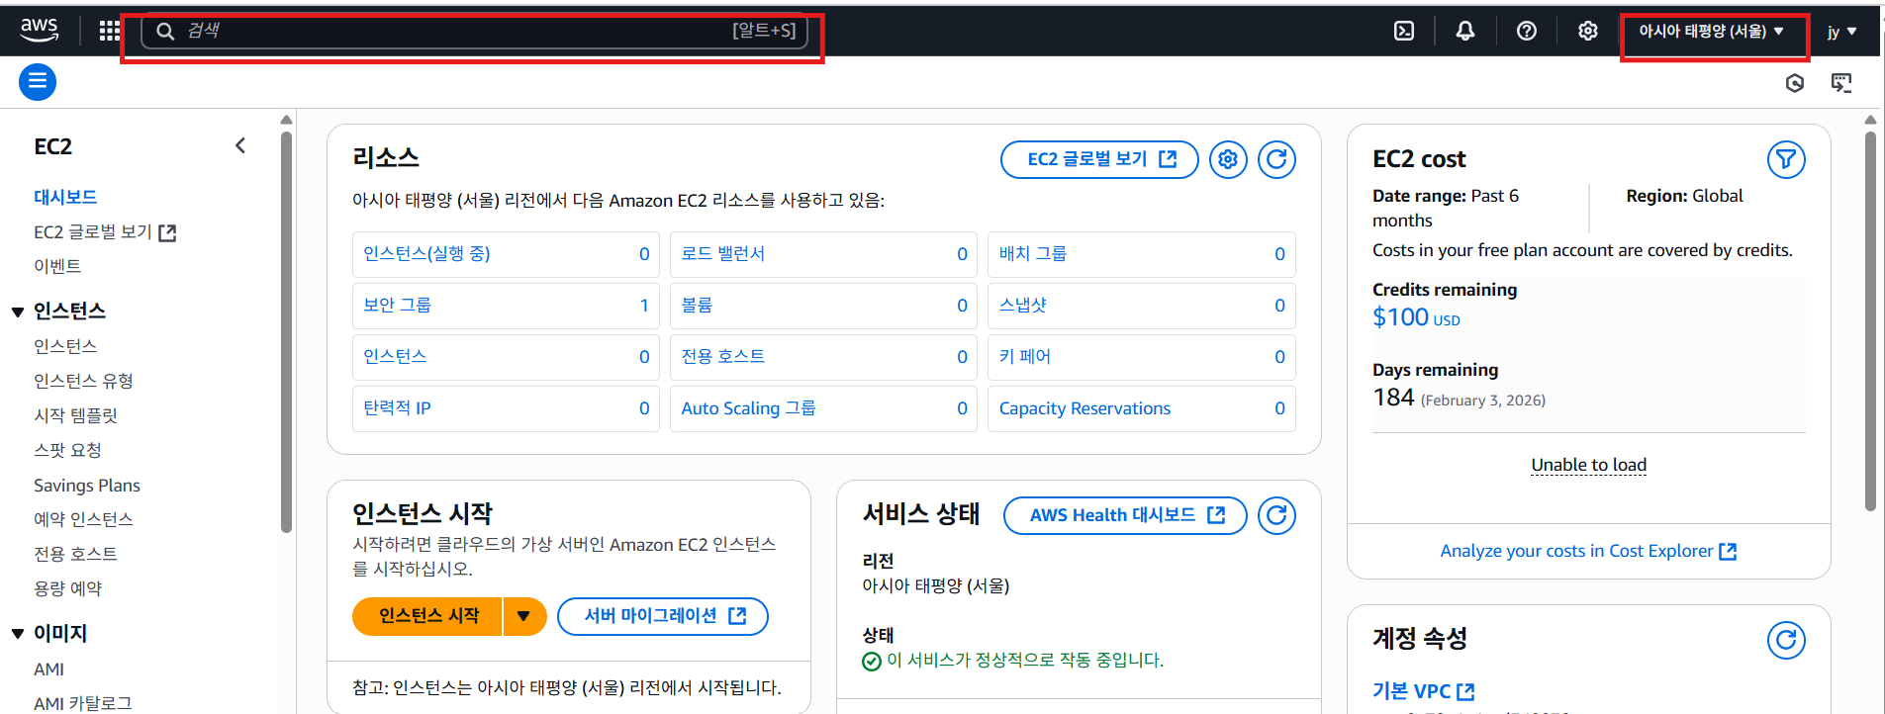Image resolution: width=1885 pixels, height=714 pixels.
Task: Open the 전용 호스트 resource tile link
Action: pos(722,357)
